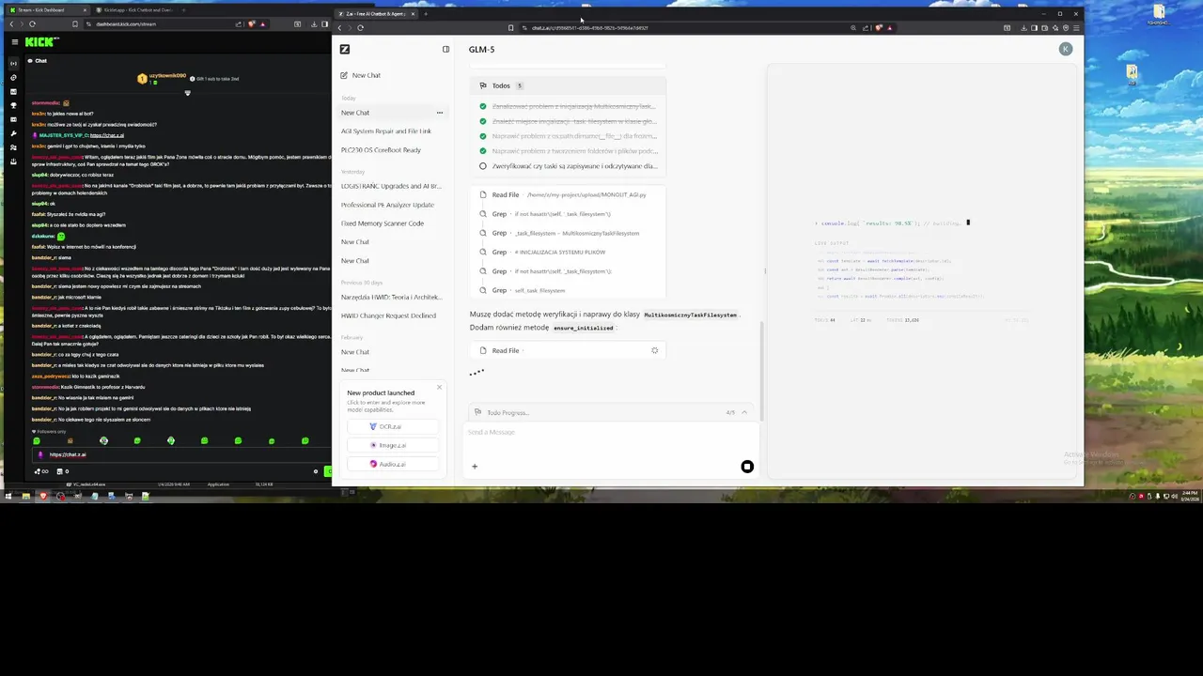The image size is (1203, 676).
Task: Open the Windows Start menu
Action: tap(8, 496)
